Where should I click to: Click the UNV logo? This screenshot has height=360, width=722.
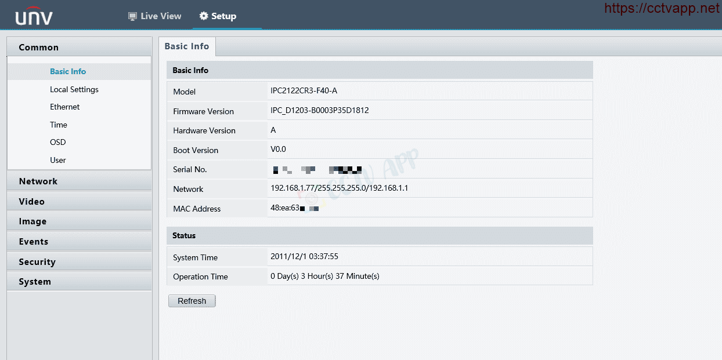tap(34, 17)
